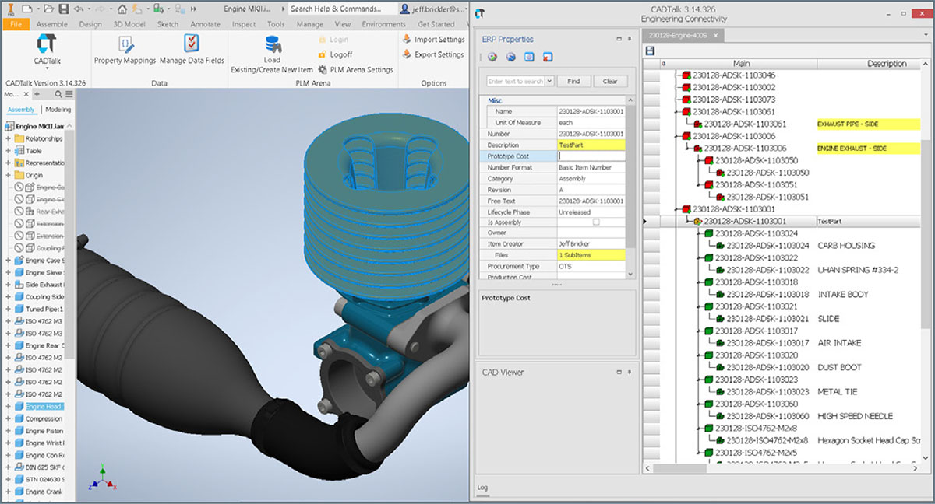Viewport: 935px width, 504px height.
Task: Expand the Relationships folder in browser
Action: pos(9,138)
